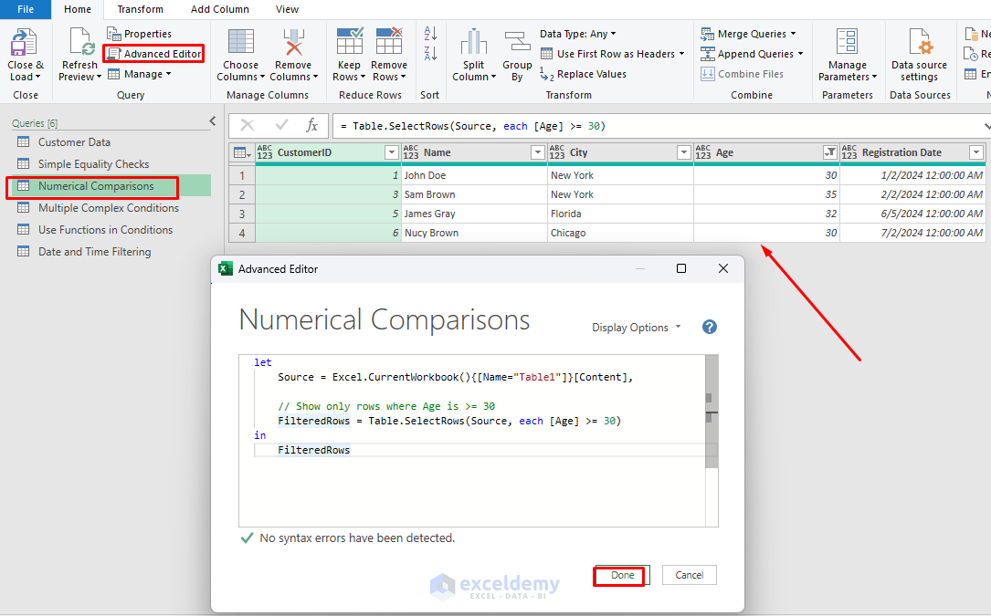The width and height of the screenshot is (991, 616).
Task: Open CustomerID column filter dropdown
Action: pos(391,152)
